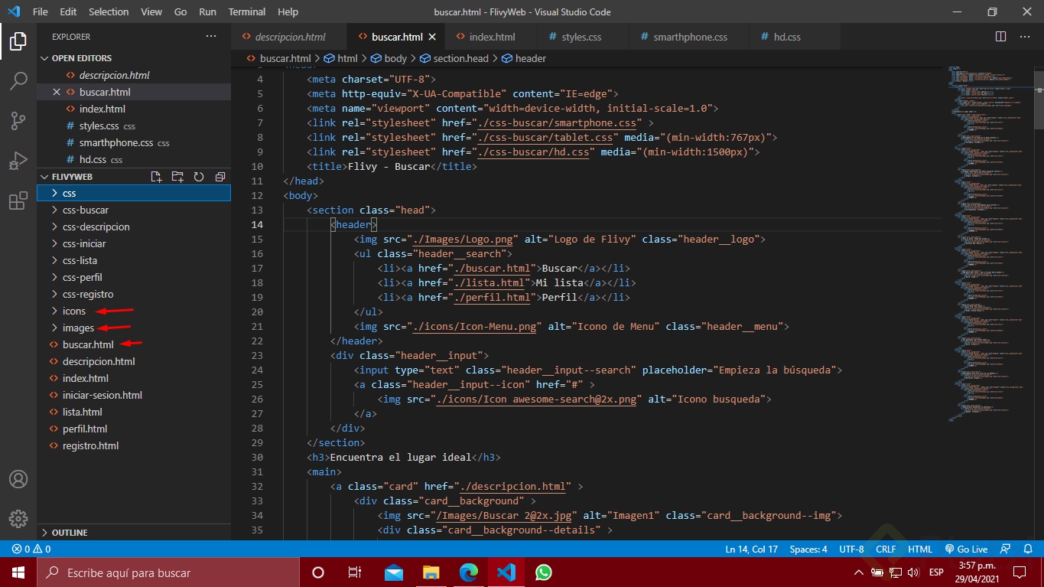The image size is (1044, 587).
Task: Click Collapse Folders icon in Explorer
Action: pos(220,177)
